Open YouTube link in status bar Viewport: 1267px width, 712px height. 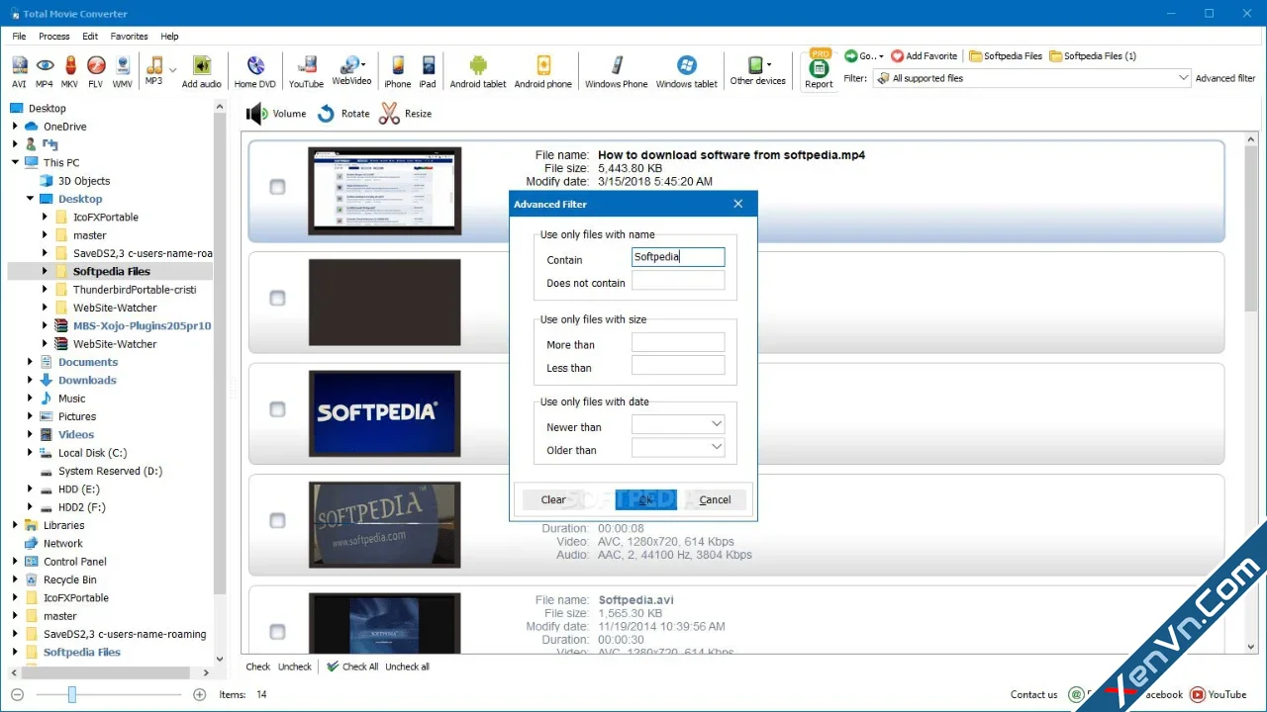(1218, 695)
